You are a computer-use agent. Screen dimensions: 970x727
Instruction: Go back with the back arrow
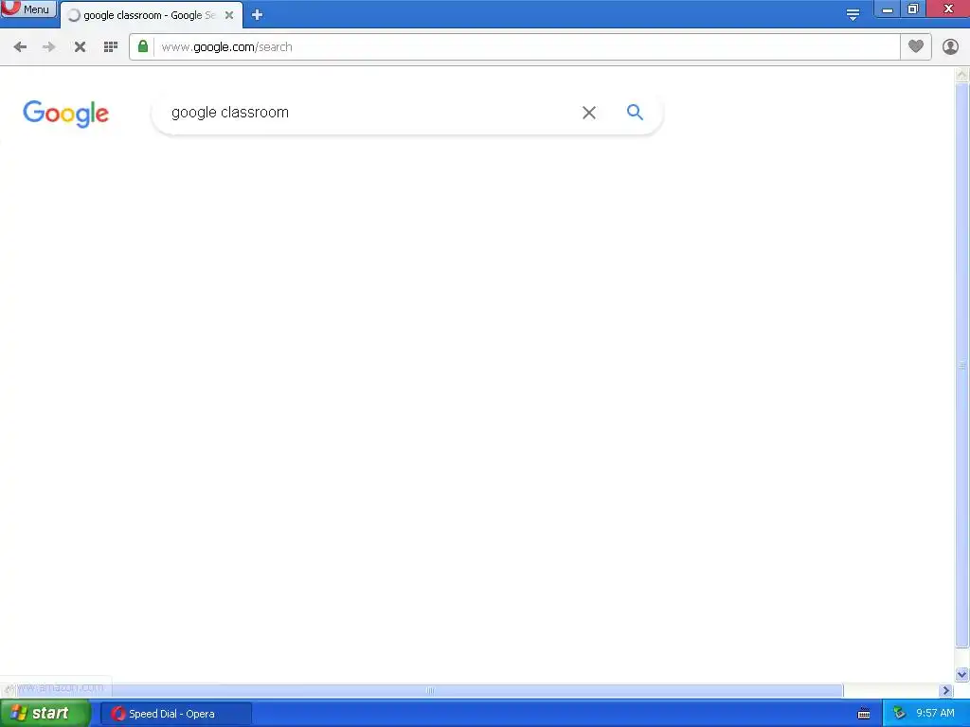[x=20, y=47]
